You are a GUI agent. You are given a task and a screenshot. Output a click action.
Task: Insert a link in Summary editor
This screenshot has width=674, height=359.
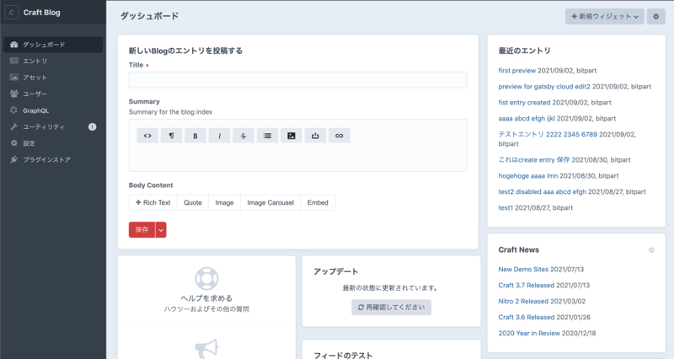tap(340, 135)
